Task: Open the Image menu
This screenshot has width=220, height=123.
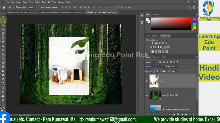Action: click(x=19, y=2)
